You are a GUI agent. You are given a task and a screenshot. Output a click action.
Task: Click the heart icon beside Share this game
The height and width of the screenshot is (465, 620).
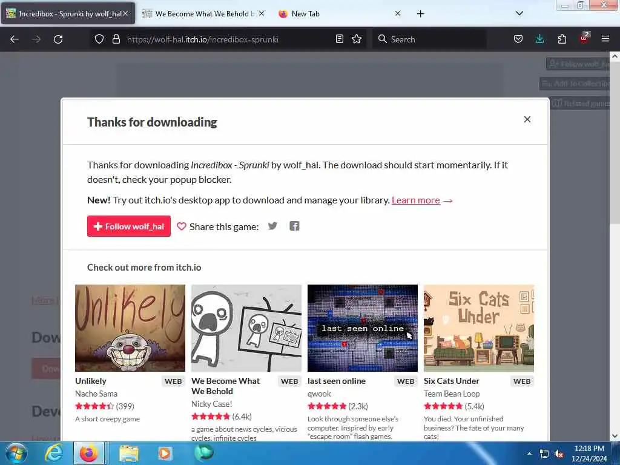coord(182,226)
